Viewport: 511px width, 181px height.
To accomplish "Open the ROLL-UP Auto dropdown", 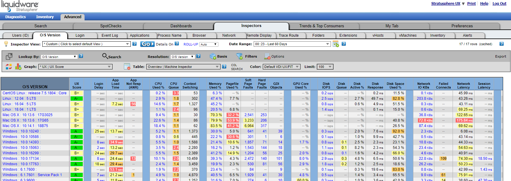I will pos(209,44).
